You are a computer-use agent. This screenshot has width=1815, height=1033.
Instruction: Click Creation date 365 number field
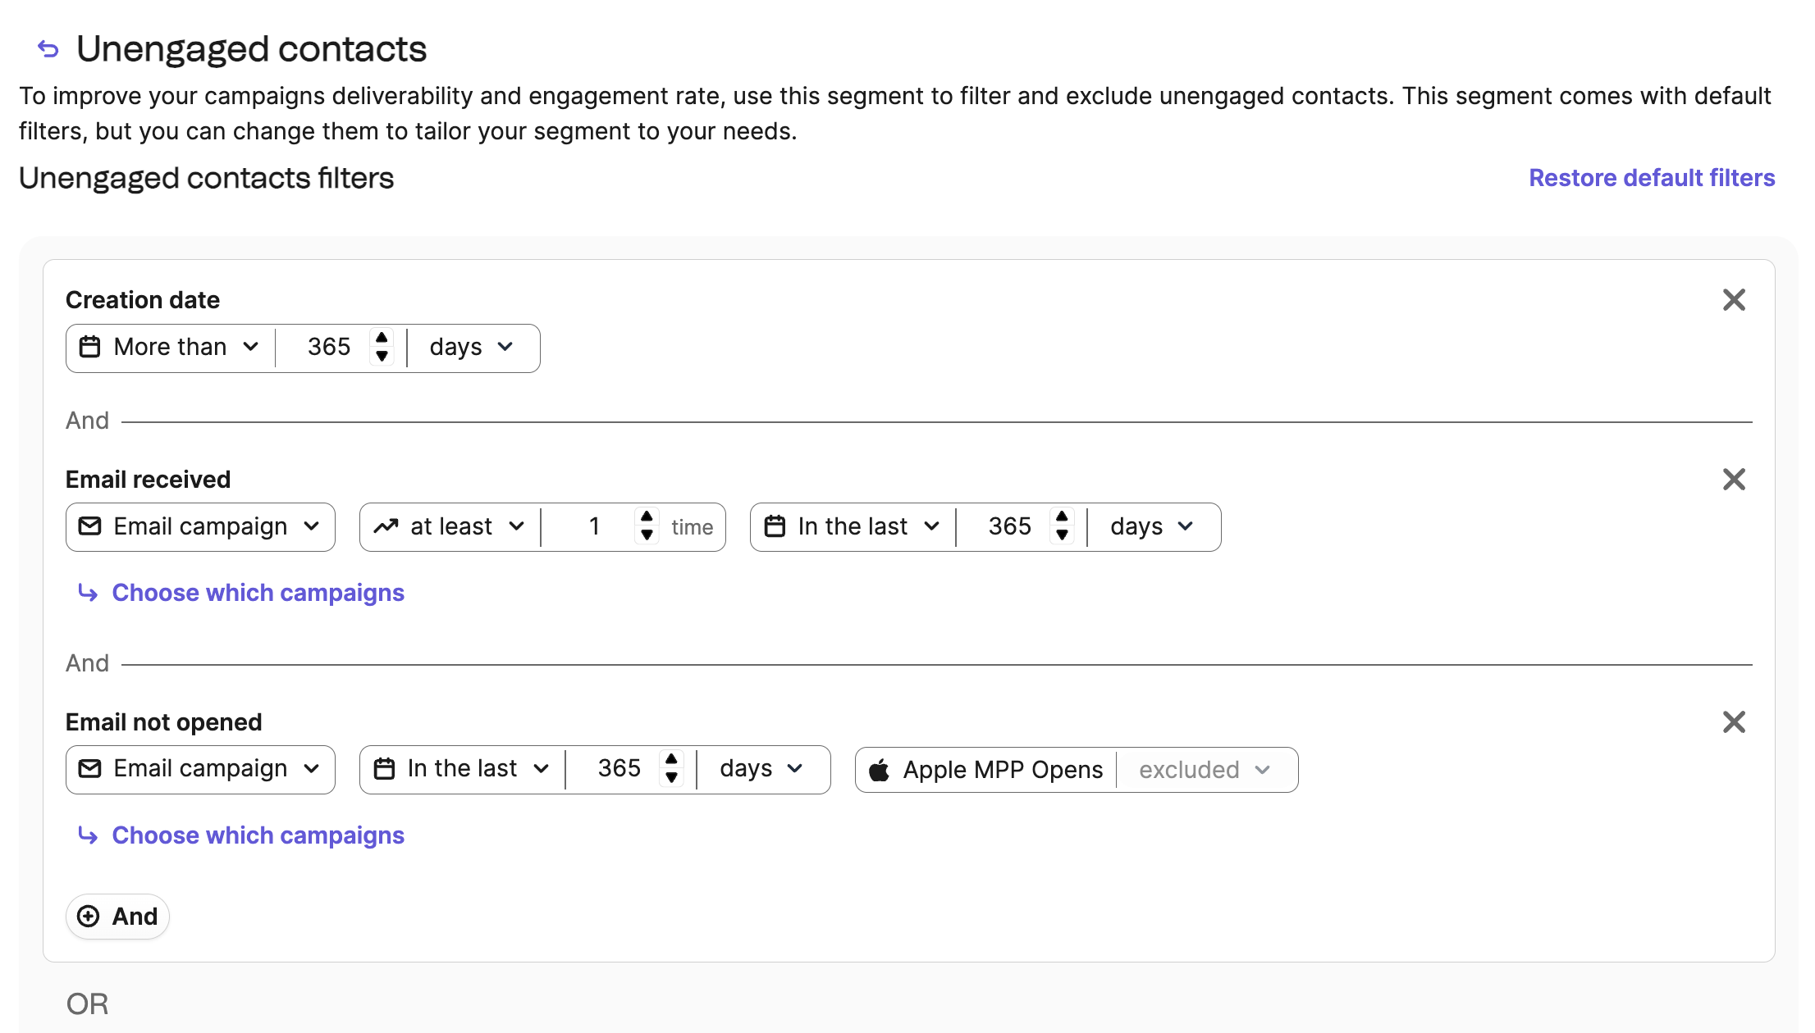(x=328, y=348)
